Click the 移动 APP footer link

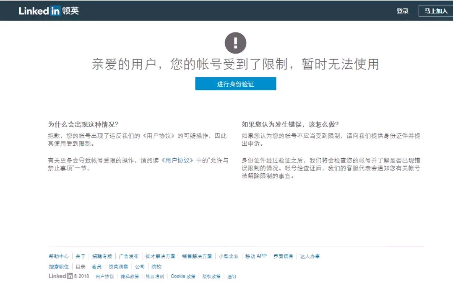[x=255, y=256]
